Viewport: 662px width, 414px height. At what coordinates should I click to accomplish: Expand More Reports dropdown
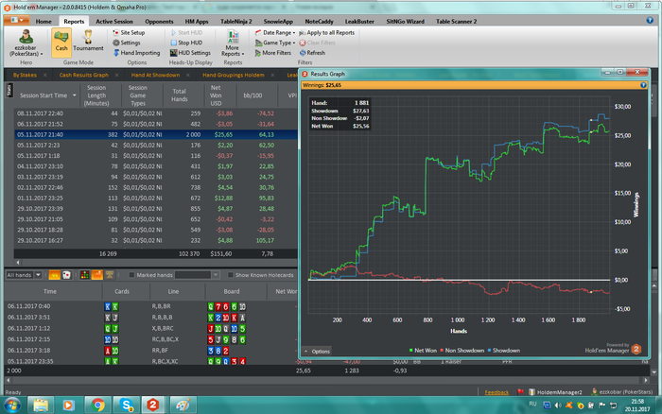(x=233, y=43)
